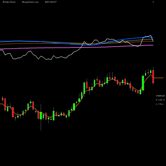The width and height of the screenshot is (166, 166).
Task: Click the 'Weekly Charts' title text
Action: [x=9, y=2]
